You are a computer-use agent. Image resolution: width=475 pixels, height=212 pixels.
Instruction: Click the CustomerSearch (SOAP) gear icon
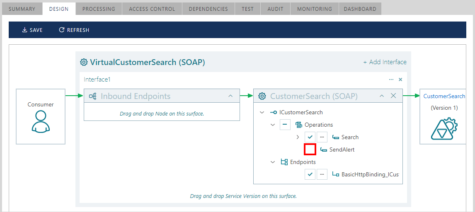click(262, 96)
